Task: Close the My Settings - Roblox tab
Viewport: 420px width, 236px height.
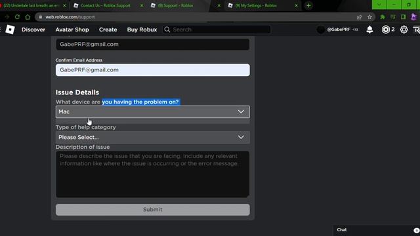Action: click(296, 5)
